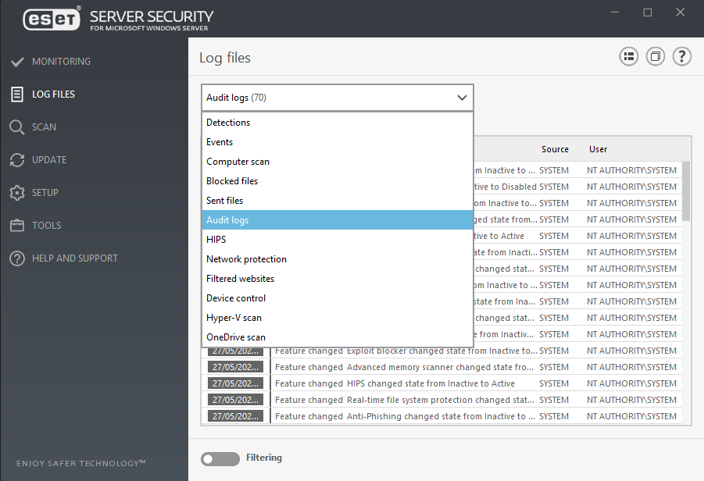Open the list view icon in header

point(628,56)
